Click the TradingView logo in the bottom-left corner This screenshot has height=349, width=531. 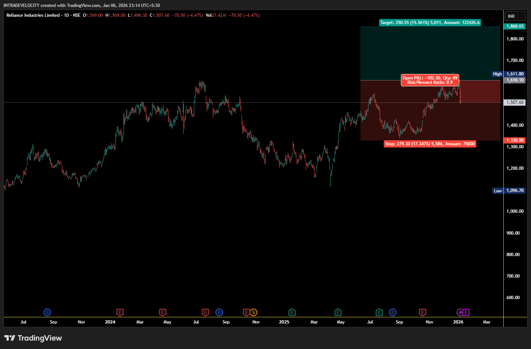(x=33, y=338)
